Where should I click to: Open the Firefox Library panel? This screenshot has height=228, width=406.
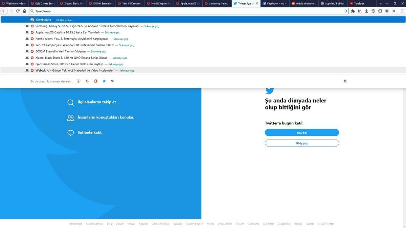[359, 11]
